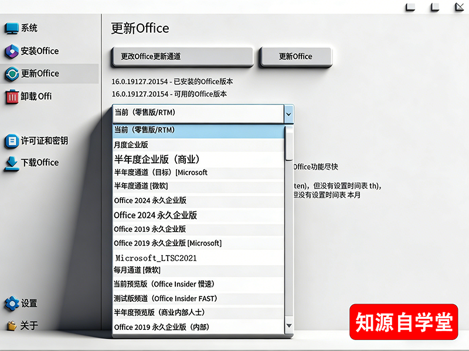The height and width of the screenshot is (351, 469).
Task: Select Microsoft_LTSC2021 channel
Action: pos(176,257)
